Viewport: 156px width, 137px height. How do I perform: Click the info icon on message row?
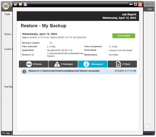(x=24, y=71)
